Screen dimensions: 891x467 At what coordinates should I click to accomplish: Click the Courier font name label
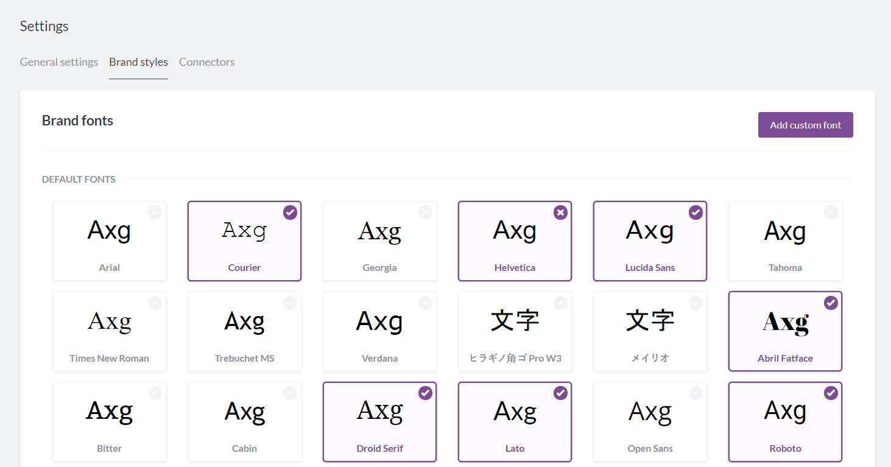[245, 267]
